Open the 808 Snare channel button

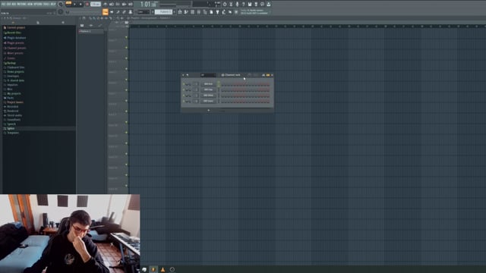point(208,101)
